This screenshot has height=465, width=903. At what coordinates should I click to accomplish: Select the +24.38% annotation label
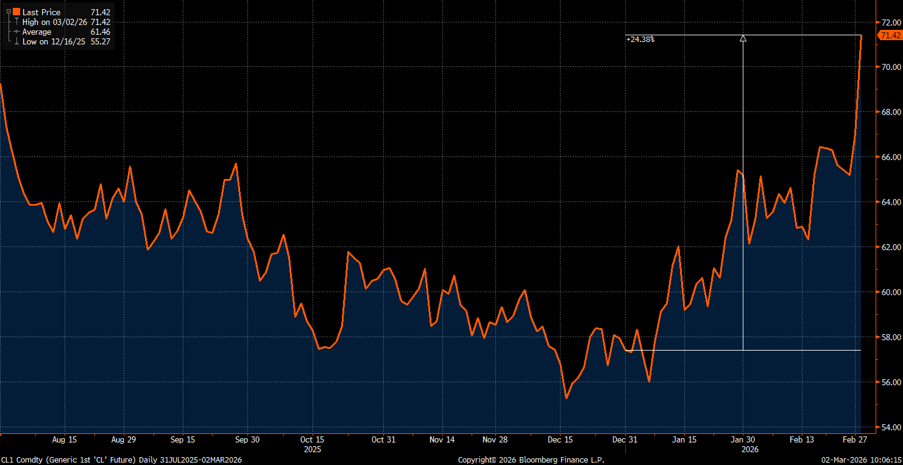[640, 40]
